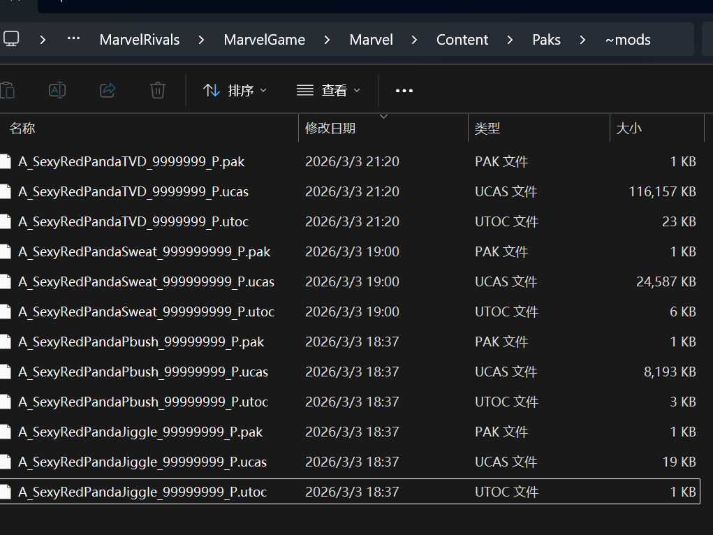
Task: Open the 排序 sort dropdown
Action: (235, 91)
